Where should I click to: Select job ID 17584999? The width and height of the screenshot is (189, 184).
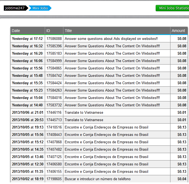(x=54, y=61)
